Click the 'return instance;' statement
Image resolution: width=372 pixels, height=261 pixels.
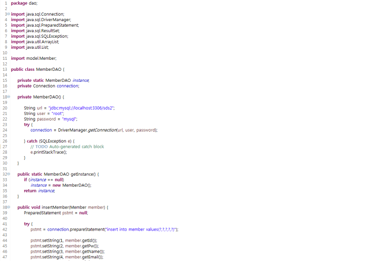(39, 191)
